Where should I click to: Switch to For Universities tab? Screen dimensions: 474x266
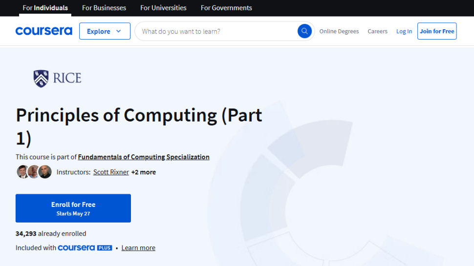[x=163, y=8]
